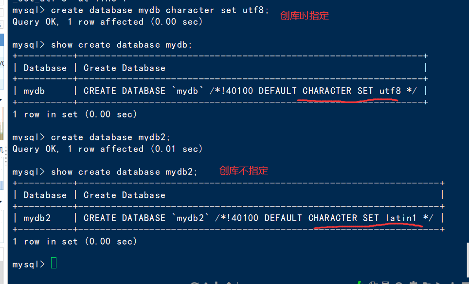The width and height of the screenshot is (469, 284).
Task: Click the 'create database mydb character set utf8;' command
Action: 160,10
